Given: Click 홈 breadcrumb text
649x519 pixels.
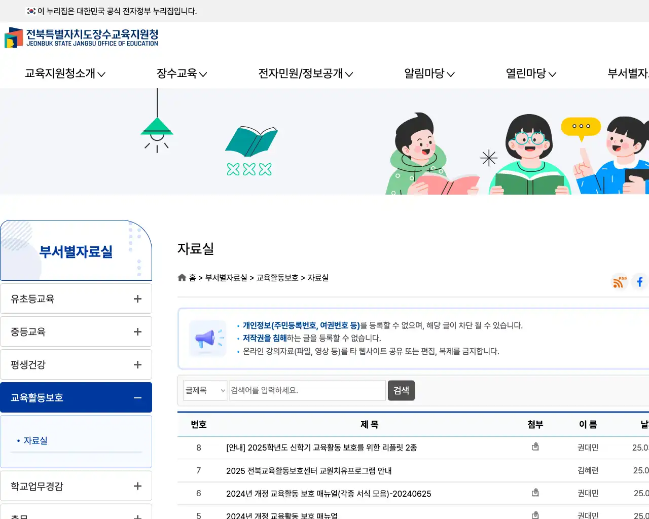Looking at the screenshot, I should [x=193, y=277].
